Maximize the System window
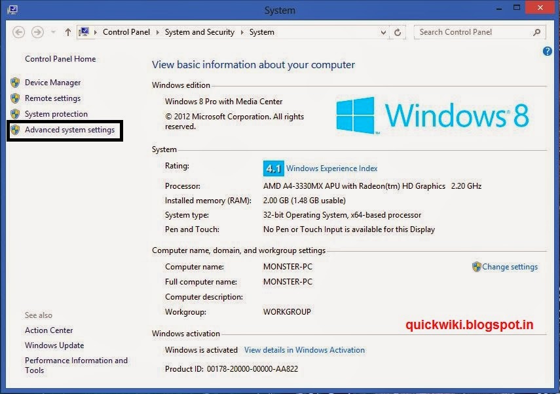 516,8
